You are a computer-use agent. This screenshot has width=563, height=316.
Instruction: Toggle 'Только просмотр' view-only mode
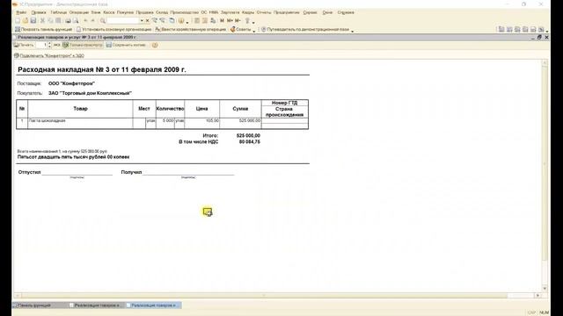[x=83, y=45]
